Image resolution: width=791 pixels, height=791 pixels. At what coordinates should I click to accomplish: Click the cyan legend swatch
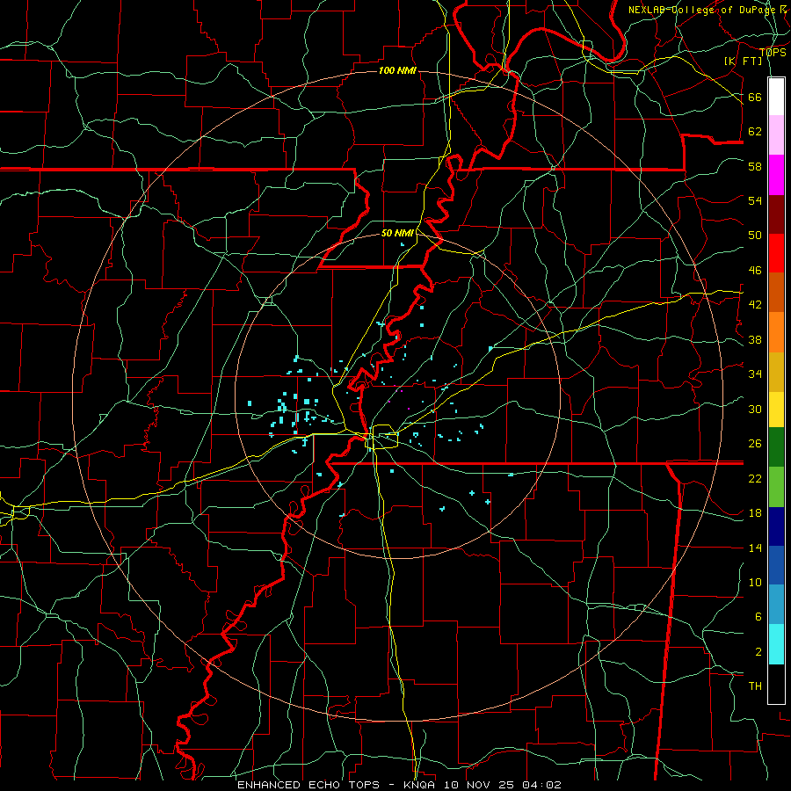pyautogui.click(x=776, y=644)
